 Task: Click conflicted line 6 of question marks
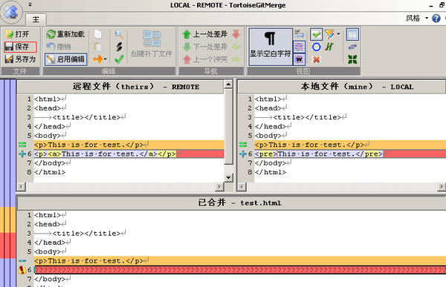(x=240, y=270)
